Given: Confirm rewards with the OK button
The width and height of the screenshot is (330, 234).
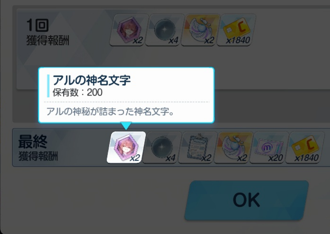Looking at the screenshot, I should 246,200.
